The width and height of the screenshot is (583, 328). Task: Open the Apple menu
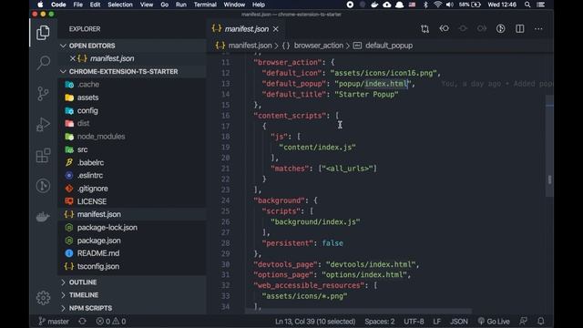click(40, 5)
